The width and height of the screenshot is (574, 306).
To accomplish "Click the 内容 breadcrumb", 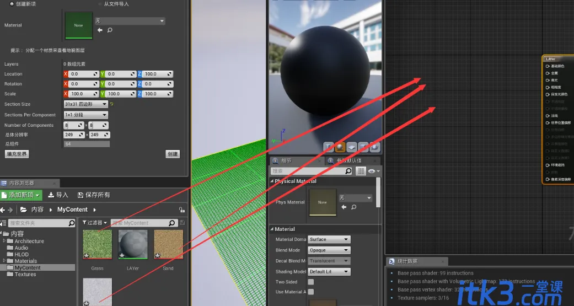I will point(37,210).
